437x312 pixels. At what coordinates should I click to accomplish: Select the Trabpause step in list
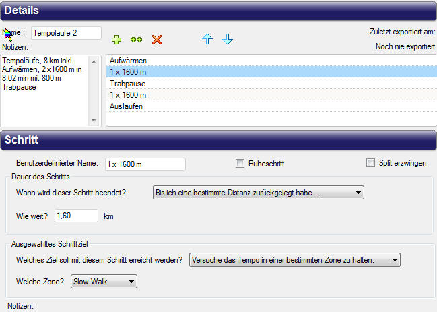point(127,84)
